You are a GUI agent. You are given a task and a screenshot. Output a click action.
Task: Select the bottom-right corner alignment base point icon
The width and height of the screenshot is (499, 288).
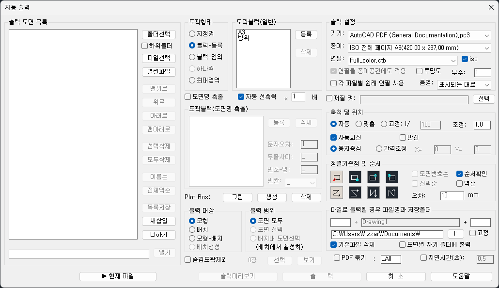355,177
